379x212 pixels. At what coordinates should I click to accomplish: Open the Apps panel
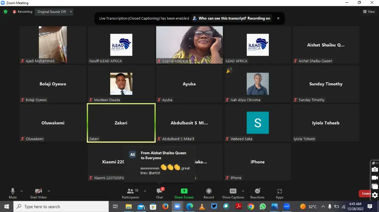click(x=279, y=193)
